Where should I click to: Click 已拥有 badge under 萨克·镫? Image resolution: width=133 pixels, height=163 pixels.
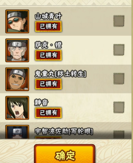coord(48,55)
